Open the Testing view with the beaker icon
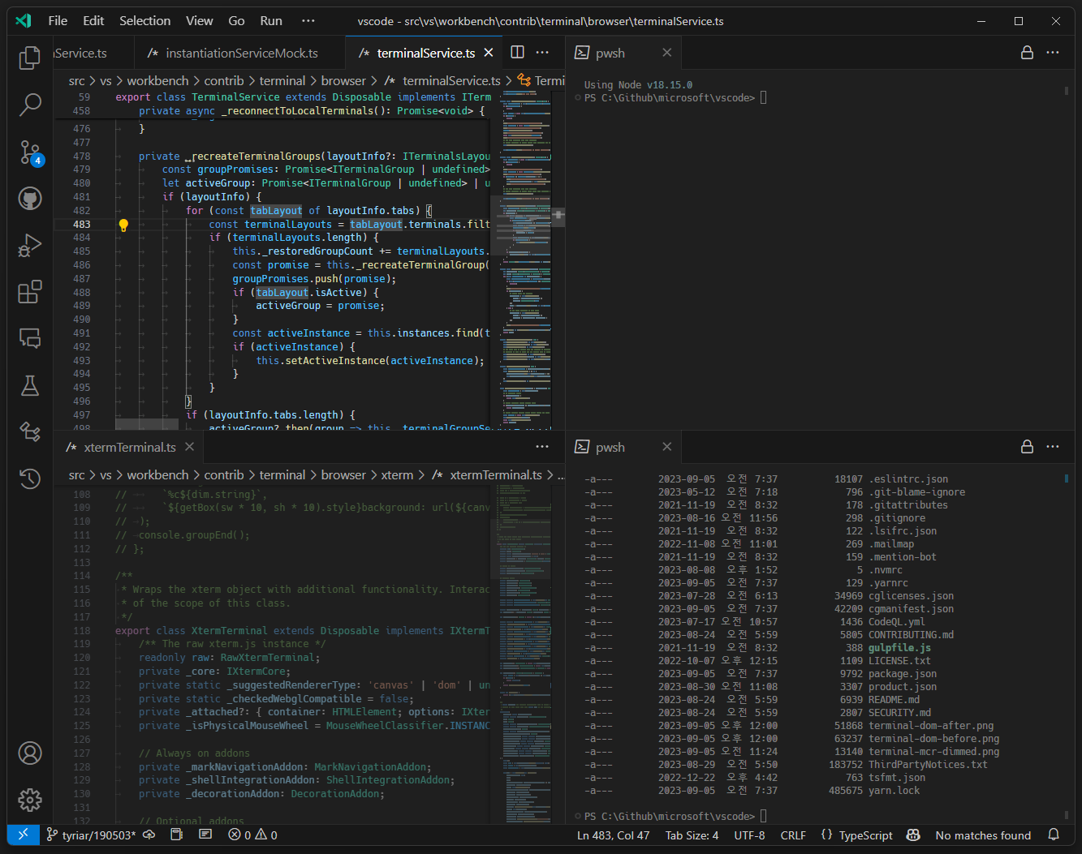Screen dimensions: 1082x854 30,386
